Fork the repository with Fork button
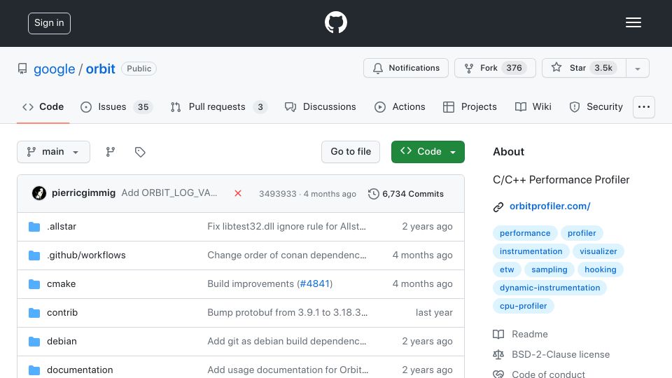Image resolution: width=672 pixels, height=378 pixels. pos(495,68)
